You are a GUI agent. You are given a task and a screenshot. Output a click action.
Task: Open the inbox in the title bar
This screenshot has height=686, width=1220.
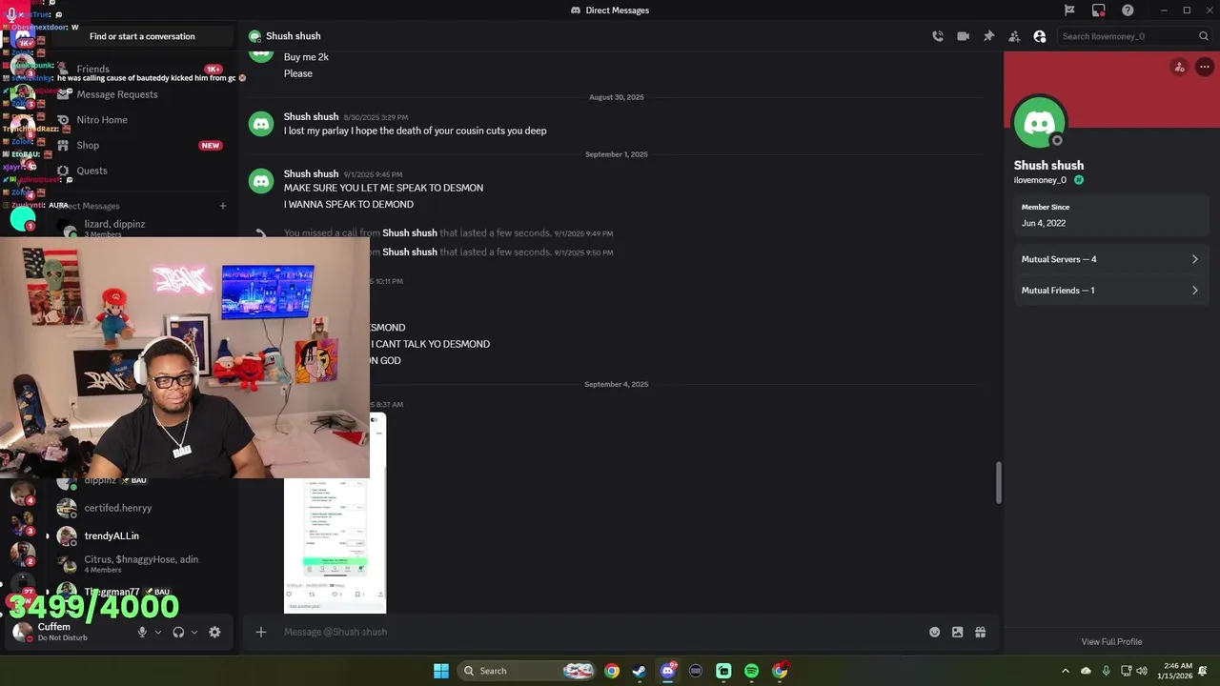[1099, 10]
